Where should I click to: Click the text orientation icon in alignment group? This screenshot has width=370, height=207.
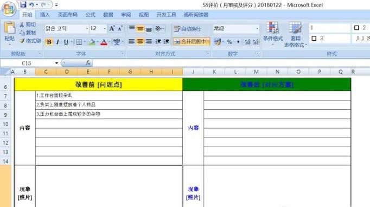pos(158,29)
